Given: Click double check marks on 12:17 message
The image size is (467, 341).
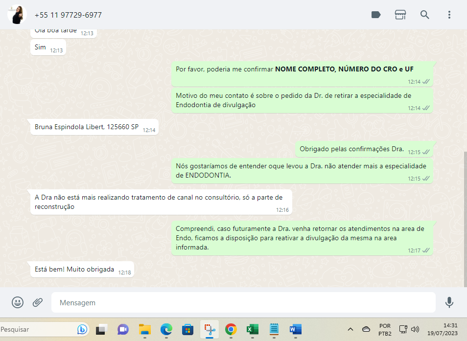Looking at the screenshot, I should click(x=426, y=250).
